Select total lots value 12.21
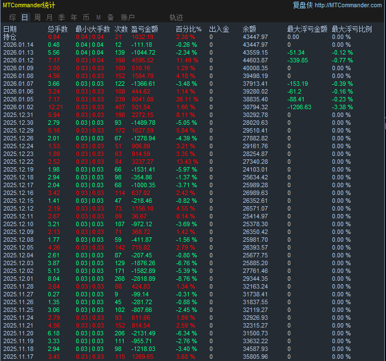The height and width of the screenshot is (361, 386). (56, 107)
